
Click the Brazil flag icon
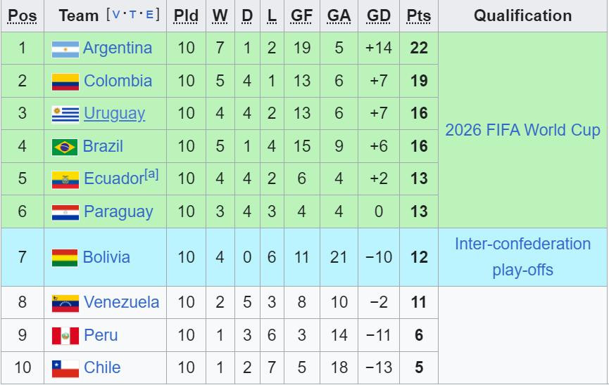pyautogui.click(x=65, y=147)
